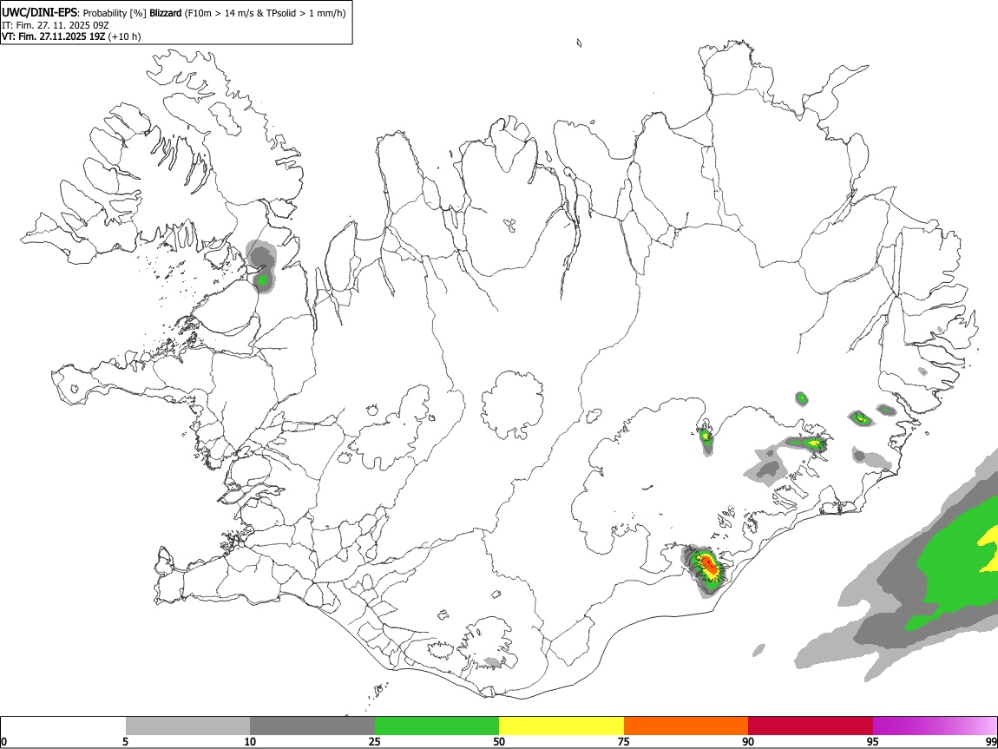The image size is (998, 749).
Task: Click the legend label '75'
Action: click(x=624, y=741)
